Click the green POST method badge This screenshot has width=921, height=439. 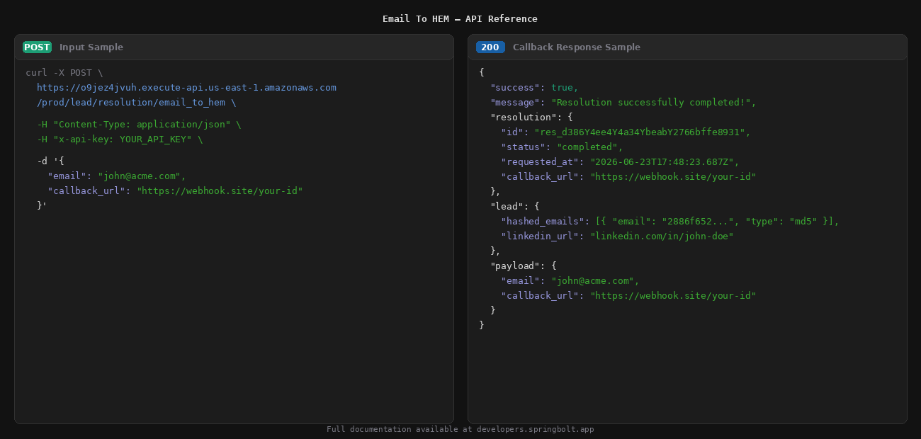(37, 47)
